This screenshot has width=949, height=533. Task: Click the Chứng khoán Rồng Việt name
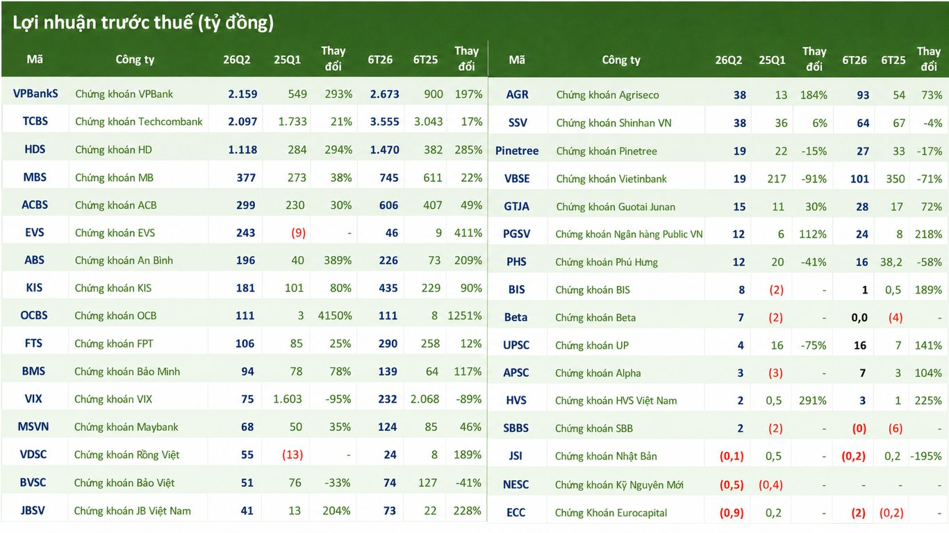pos(126,455)
